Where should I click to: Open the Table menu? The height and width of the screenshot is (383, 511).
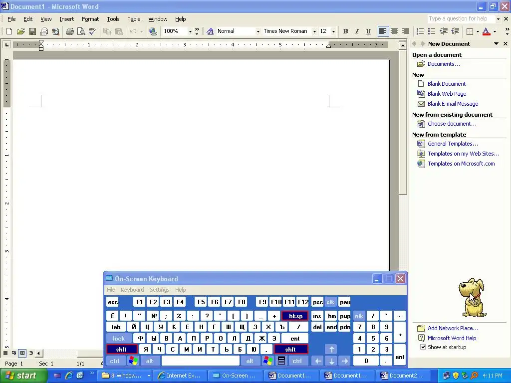click(134, 19)
